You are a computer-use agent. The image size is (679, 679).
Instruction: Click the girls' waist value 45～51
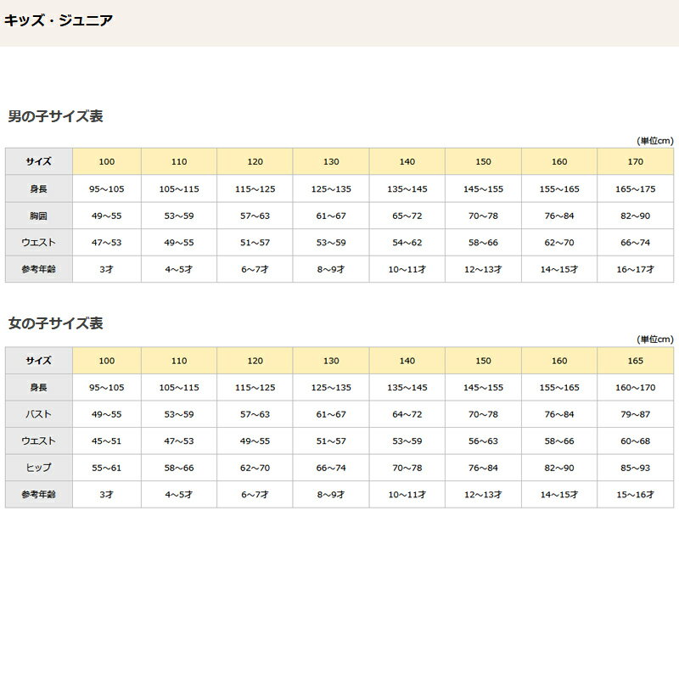click(106, 441)
